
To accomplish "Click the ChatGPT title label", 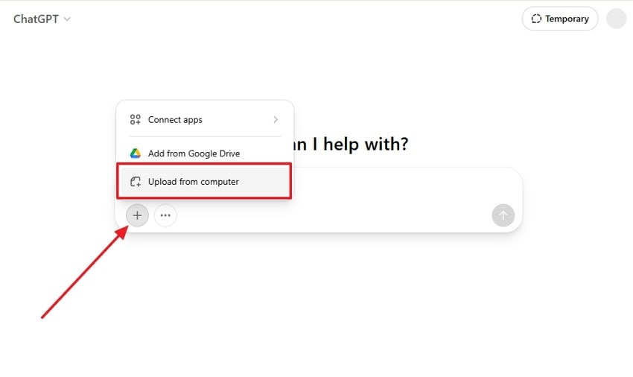I will [36, 19].
